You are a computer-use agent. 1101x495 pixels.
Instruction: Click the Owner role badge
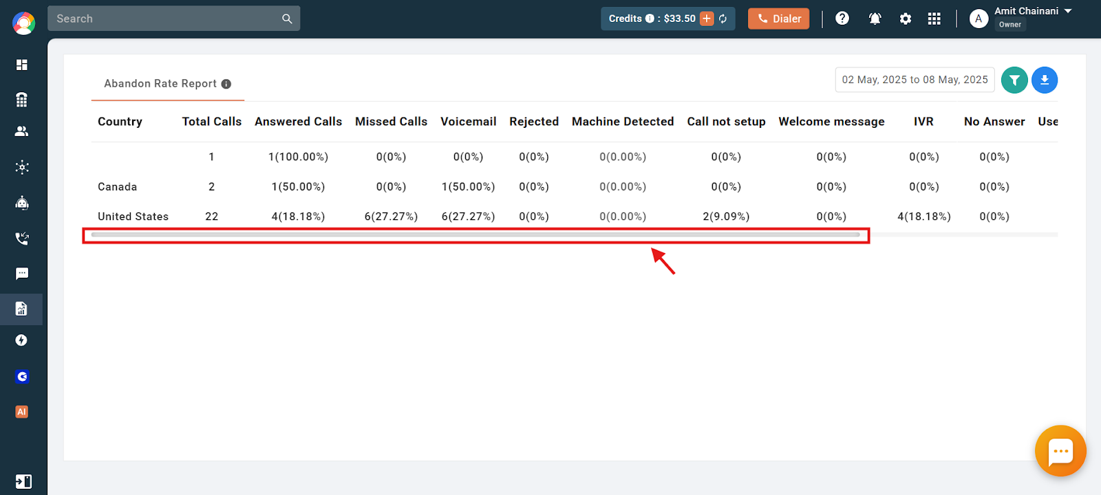1010,25
